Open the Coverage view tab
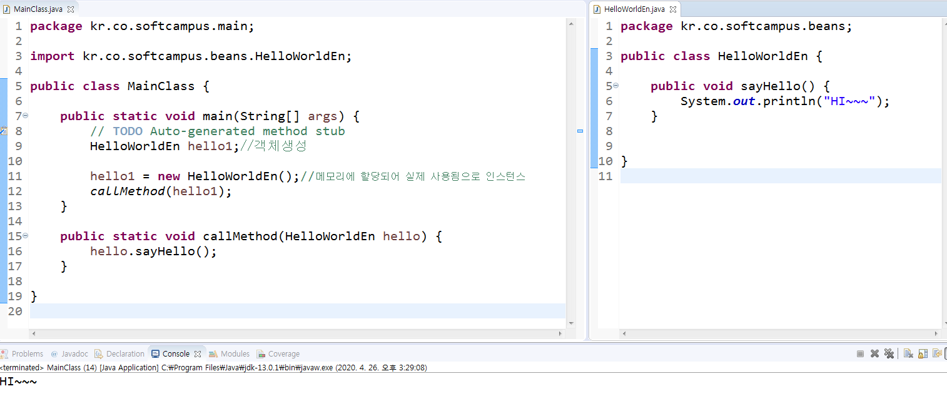Viewport: 947px width, 416px height. [278, 354]
